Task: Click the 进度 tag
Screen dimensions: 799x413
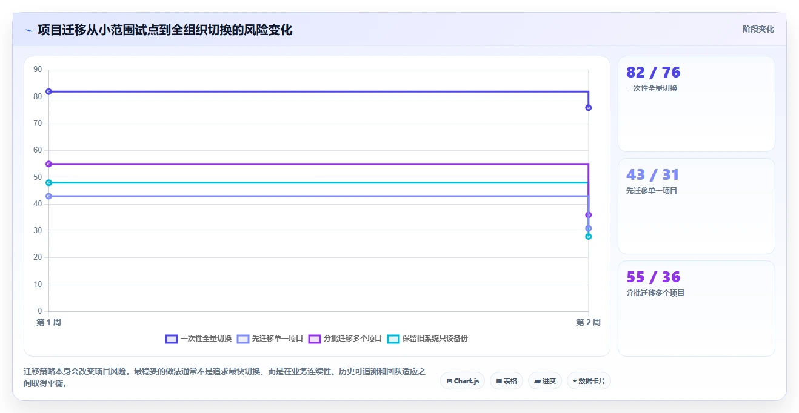Action: point(545,381)
